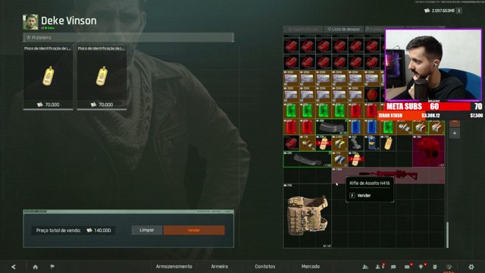The image size is (485, 273).
Task: Select the red helmet in stash
Action: [428, 151]
